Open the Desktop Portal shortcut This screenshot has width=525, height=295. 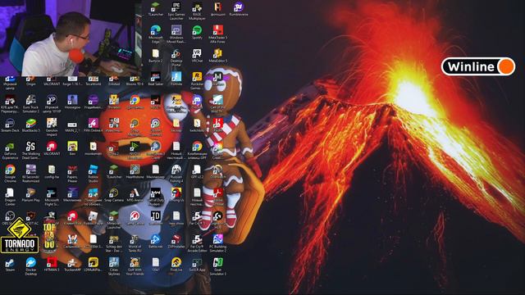click(176, 57)
